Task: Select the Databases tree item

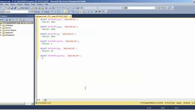Action: click(9, 25)
